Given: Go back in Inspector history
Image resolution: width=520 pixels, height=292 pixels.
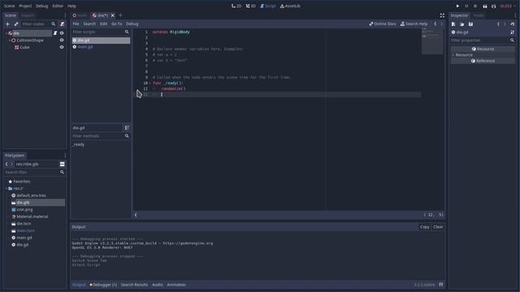Looking at the screenshot, I should coord(498,24).
